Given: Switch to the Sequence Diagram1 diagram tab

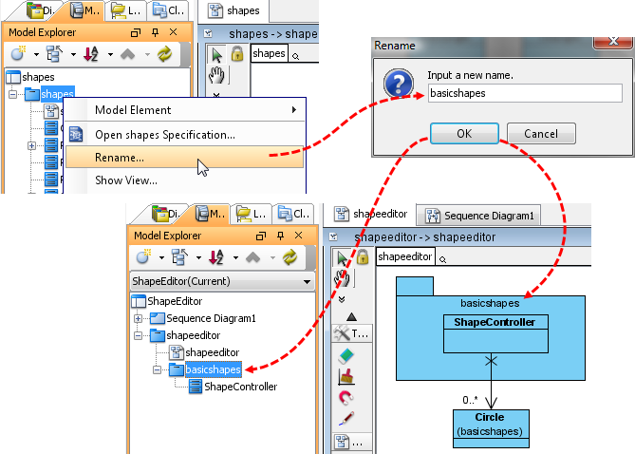Looking at the screenshot, I should 479,216.
